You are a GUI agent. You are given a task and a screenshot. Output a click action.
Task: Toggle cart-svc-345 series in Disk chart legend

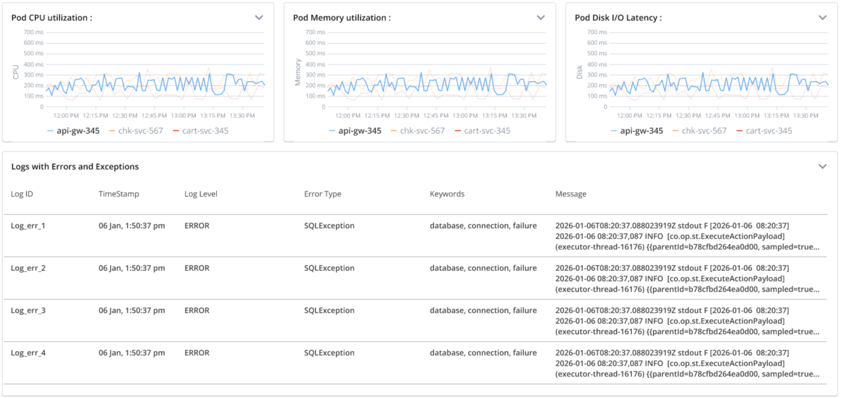click(768, 131)
